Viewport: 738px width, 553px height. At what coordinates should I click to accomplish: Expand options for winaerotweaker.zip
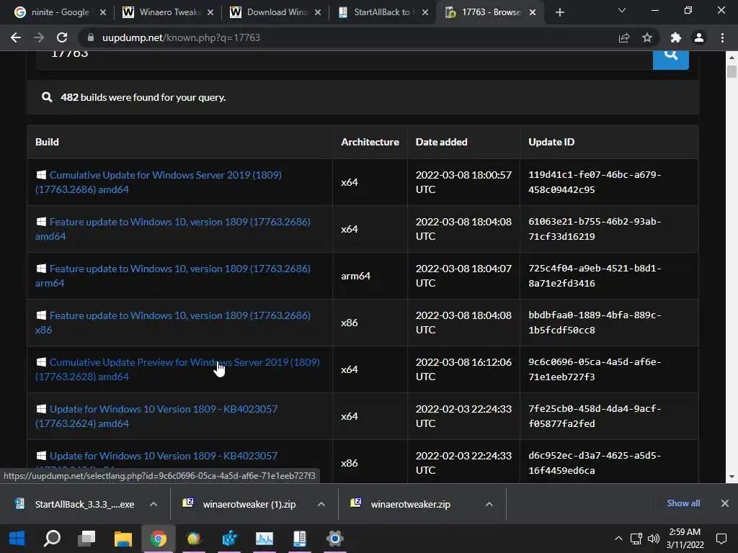pos(489,504)
